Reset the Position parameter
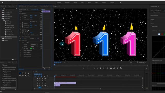The width and height of the screenshot is (165, 93). pyautogui.click(x=41, y=16)
